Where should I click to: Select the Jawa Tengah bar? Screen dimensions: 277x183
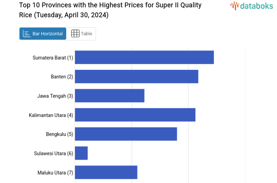[110, 96]
